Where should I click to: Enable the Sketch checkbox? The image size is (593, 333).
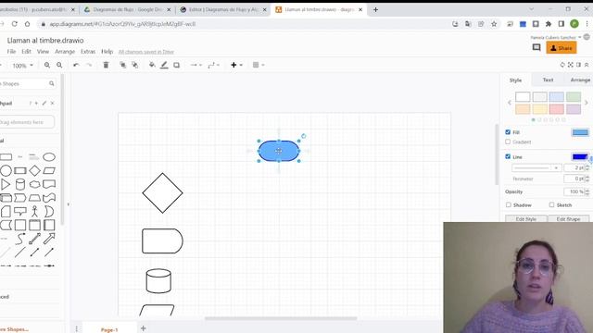pyautogui.click(x=551, y=204)
